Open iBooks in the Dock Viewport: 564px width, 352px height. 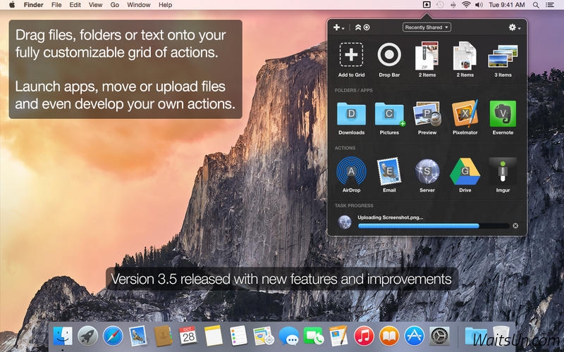[x=389, y=337]
